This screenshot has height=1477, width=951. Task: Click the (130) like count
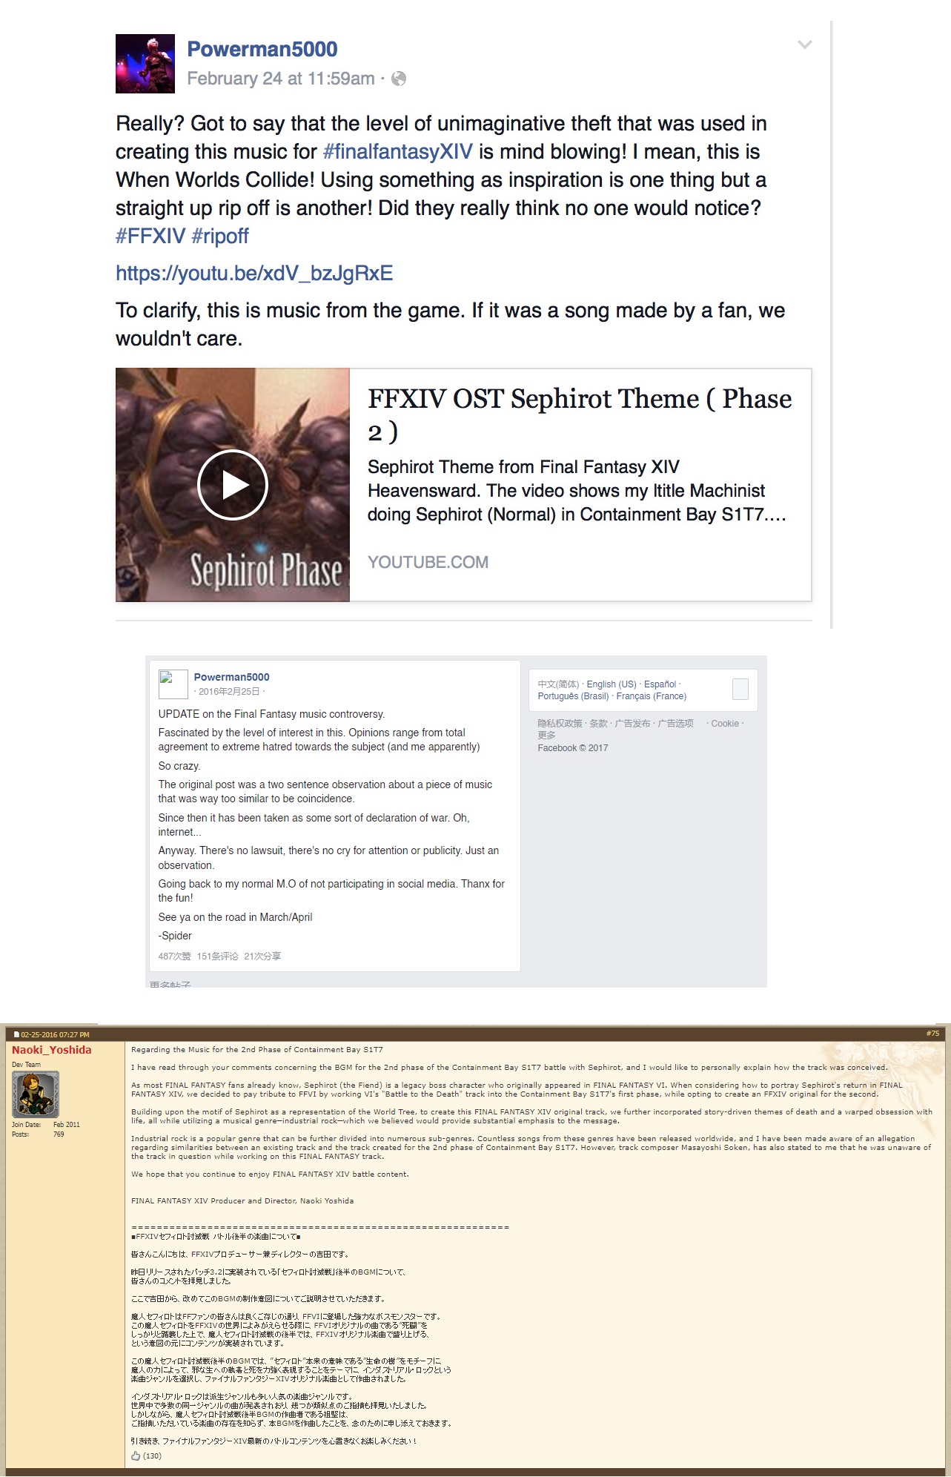[x=152, y=1456]
